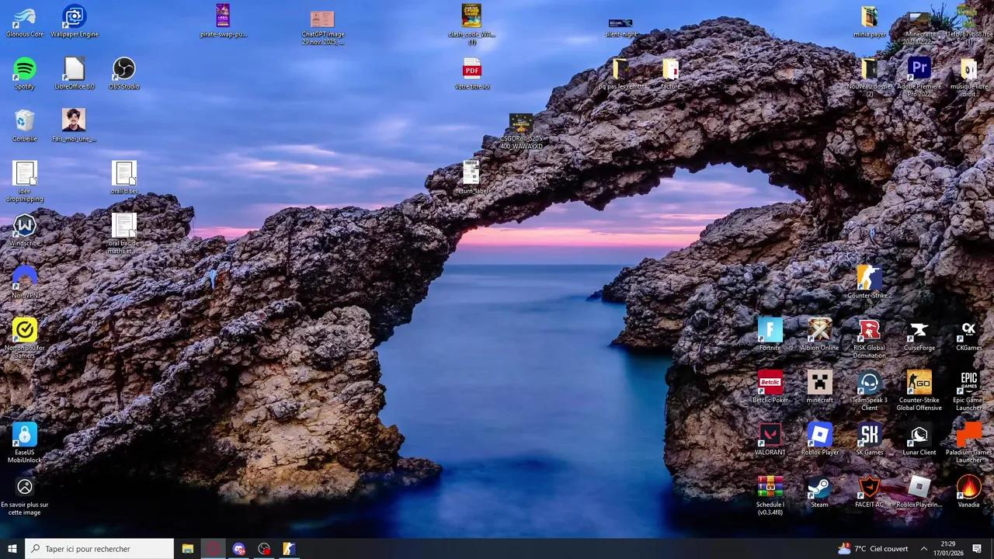
Task: Click the Steam shortcut icon
Action: (819, 488)
